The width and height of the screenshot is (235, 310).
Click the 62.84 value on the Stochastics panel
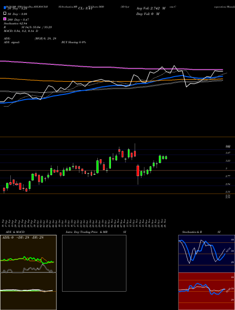pos(228,250)
